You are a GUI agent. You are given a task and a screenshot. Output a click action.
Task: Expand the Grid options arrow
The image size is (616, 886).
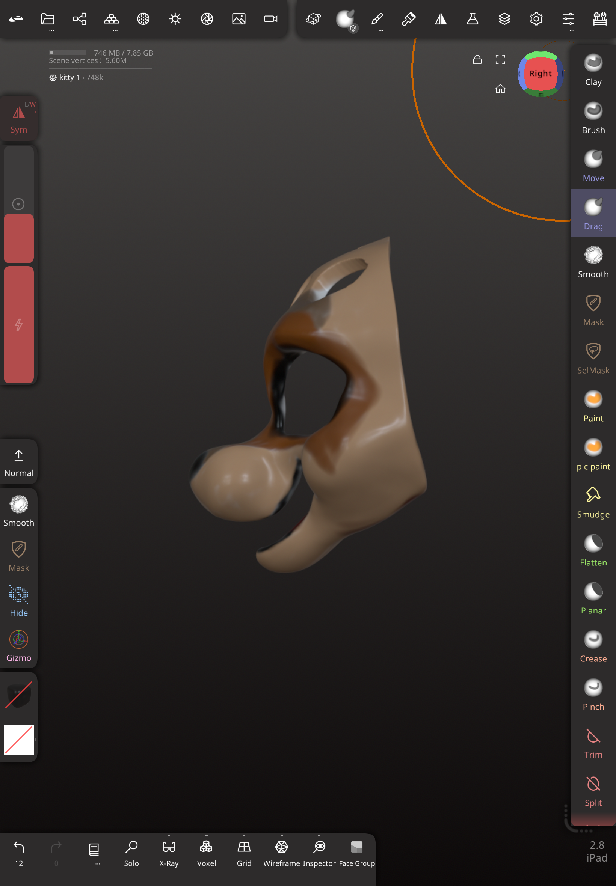coord(244,835)
